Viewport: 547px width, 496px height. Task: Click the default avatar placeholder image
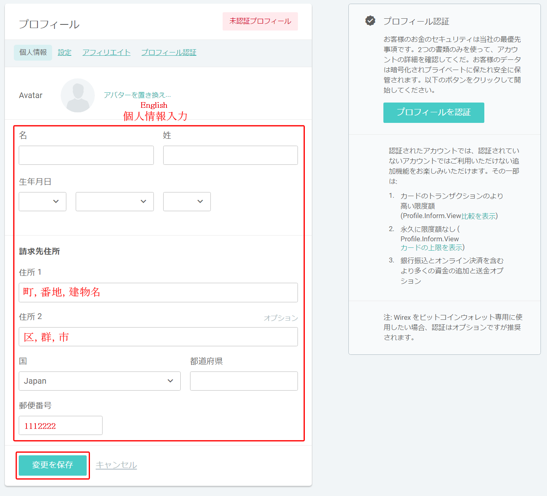(x=78, y=96)
